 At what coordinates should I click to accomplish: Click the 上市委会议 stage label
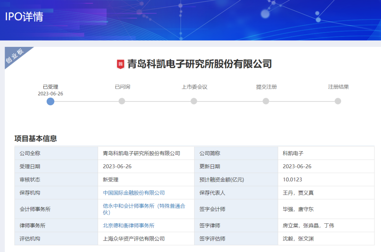point(194,87)
